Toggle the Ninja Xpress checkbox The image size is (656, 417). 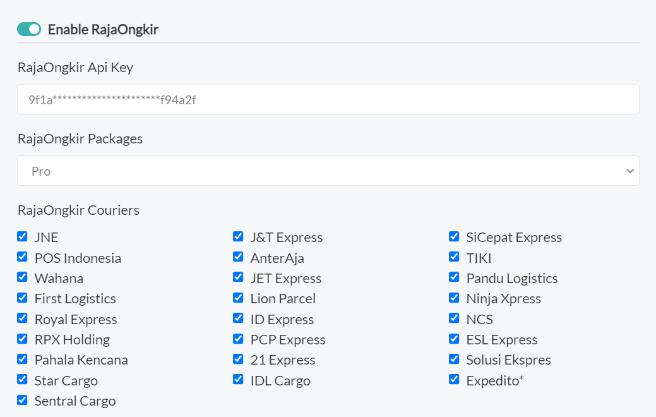[454, 298]
